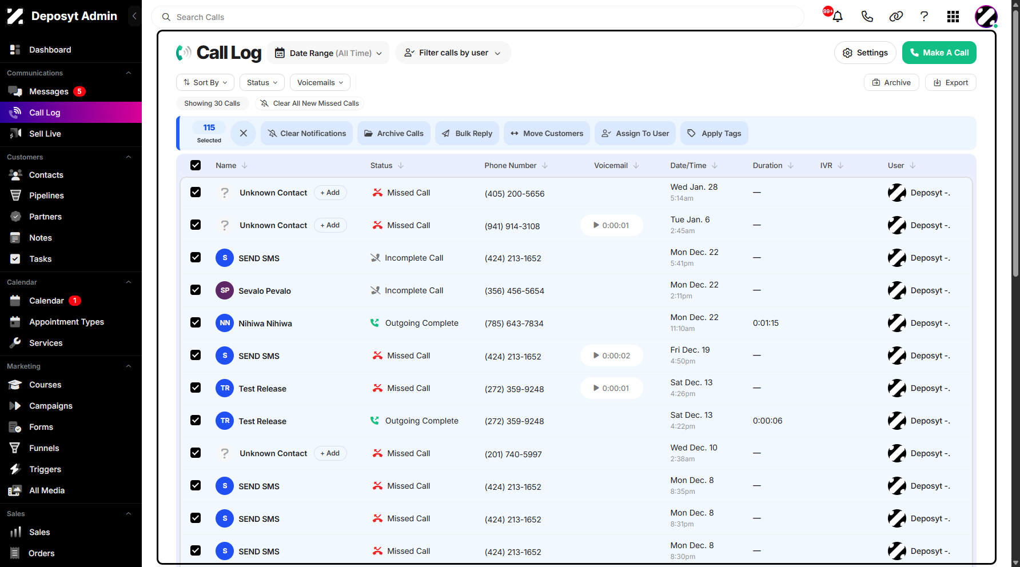Click the Search Calls input field
Image resolution: width=1020 pixels, height=567 pixels.
[477, 17]
